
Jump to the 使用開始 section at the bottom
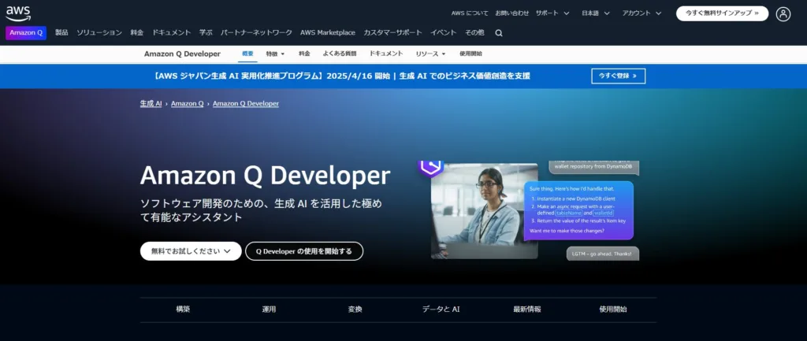[613, 309]
